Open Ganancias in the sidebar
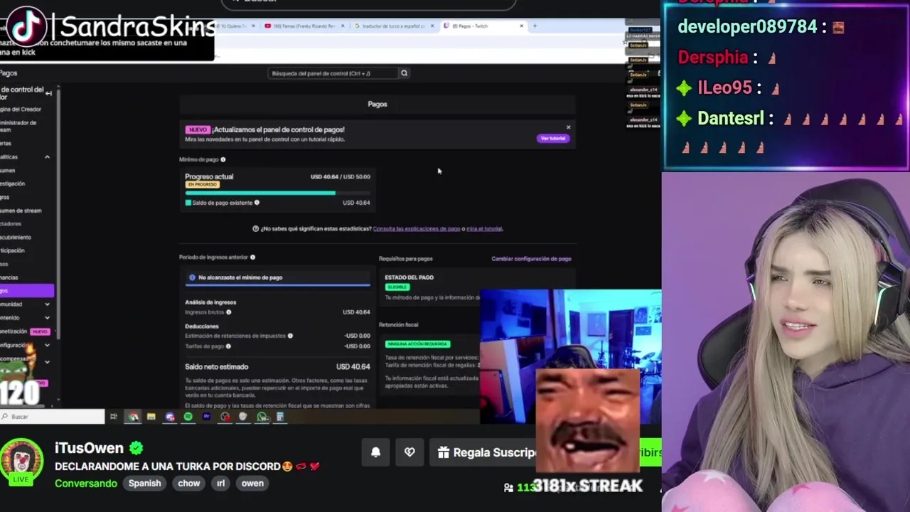Viewport: 910px width, 512px height. point(9,277)
